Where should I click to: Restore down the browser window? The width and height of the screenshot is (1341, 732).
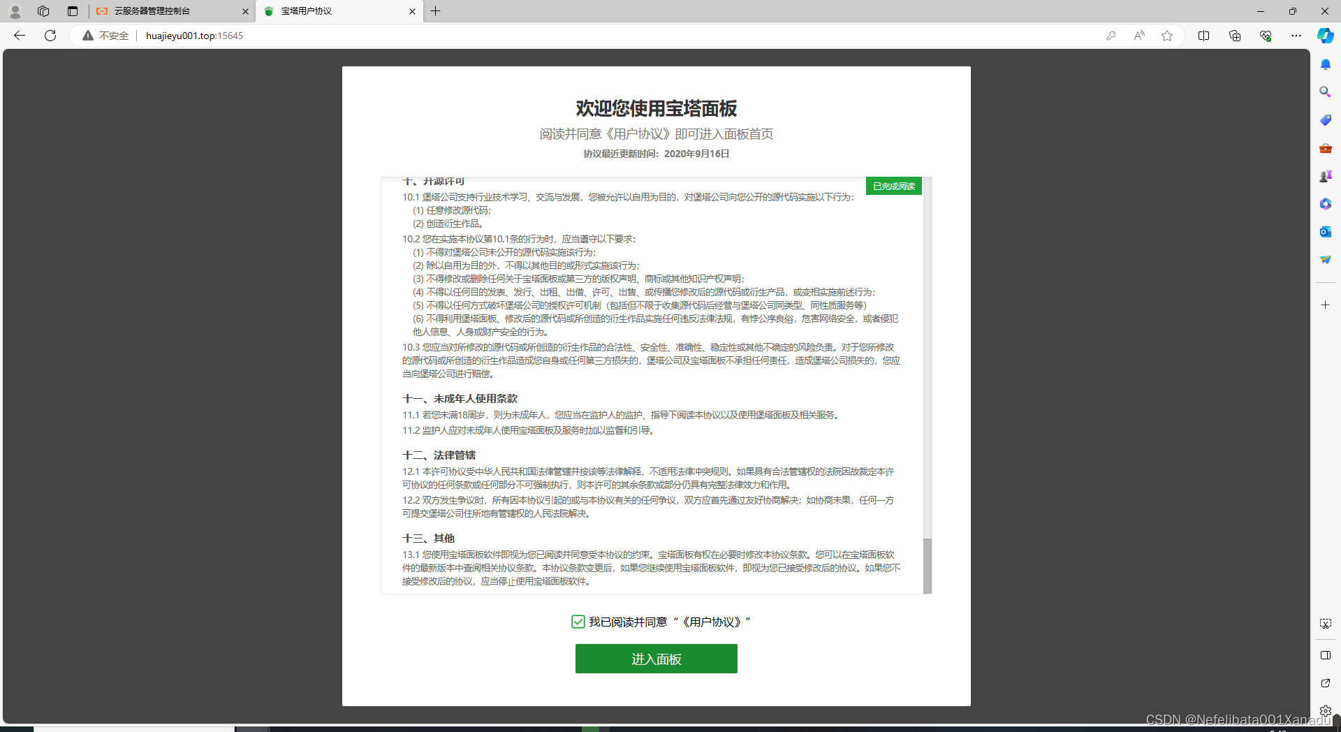(x=1292, y=11)
